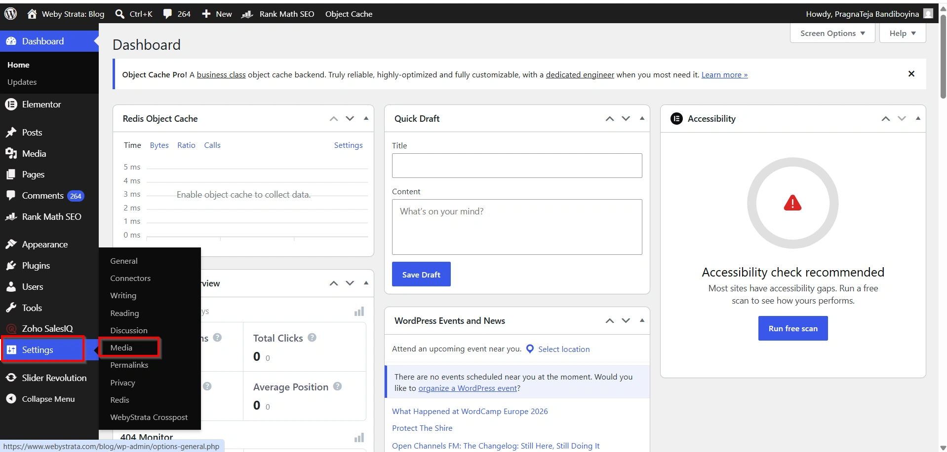Open Redis in Settings submenu
Screen dimensions: 947x452
pyautogui.click(x=120, y=400)
